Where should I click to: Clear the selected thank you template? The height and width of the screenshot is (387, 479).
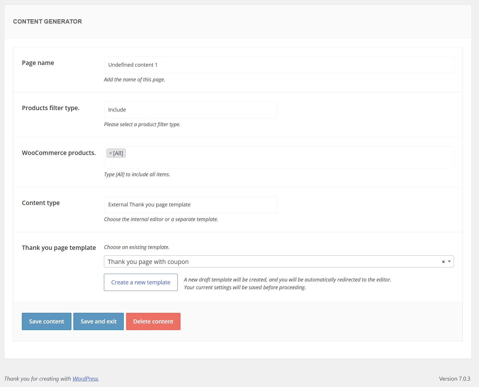(x=443, y=262)
